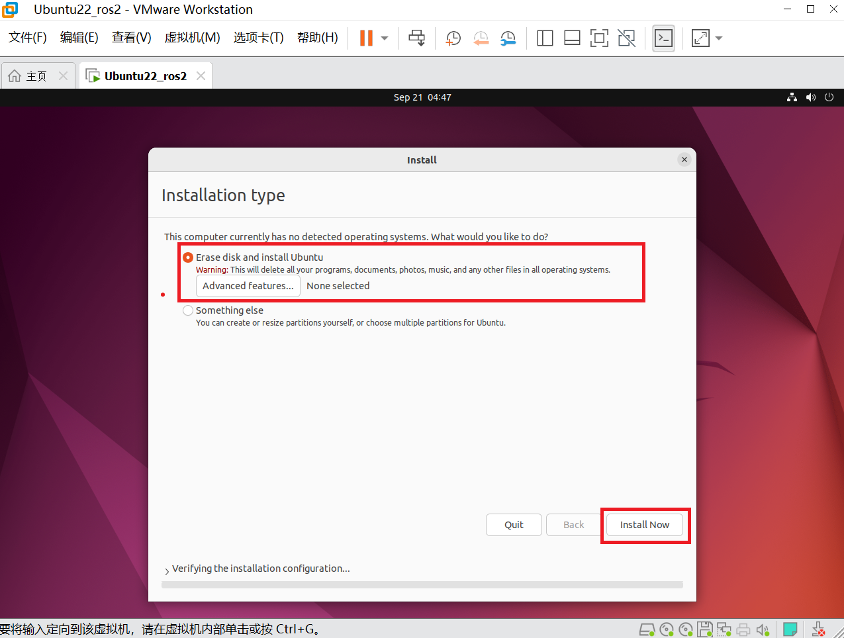Click the Install Now button

click(x=644, y=525)
